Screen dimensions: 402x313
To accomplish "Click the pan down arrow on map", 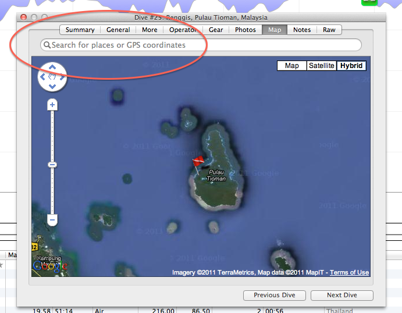I will [52, 87].
